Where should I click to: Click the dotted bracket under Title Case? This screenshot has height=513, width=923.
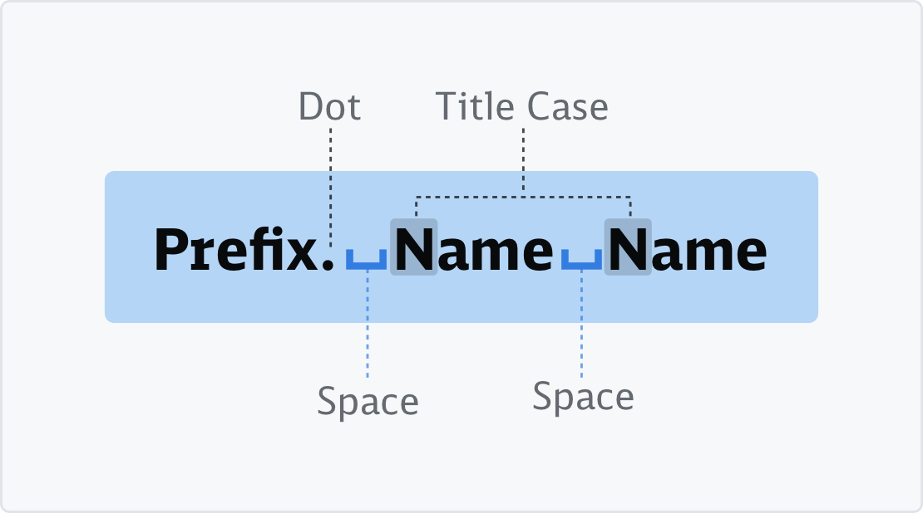coord(523,198)
